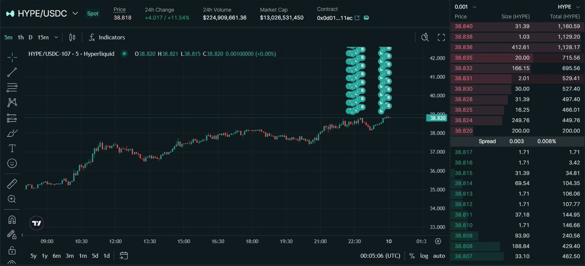The height and width of the screenshot is (266, 585).
Task: Toggle the green symbol status dot in legend
Action: pyautogui.click(x=124, y=54)
